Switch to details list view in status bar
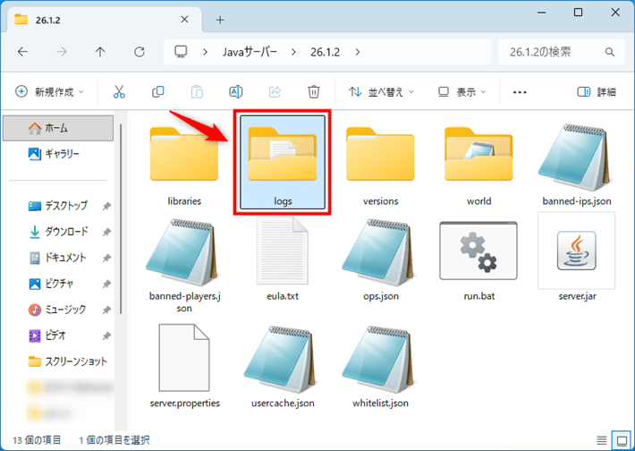The height and width of the screenshot is (451, 635). (602, 439)
